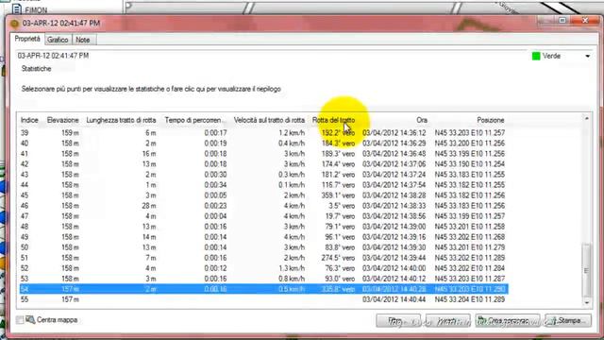Screen dimensions: 604x340
Task: Select row 48 with heading 79.1° vero
Action: 264,227
